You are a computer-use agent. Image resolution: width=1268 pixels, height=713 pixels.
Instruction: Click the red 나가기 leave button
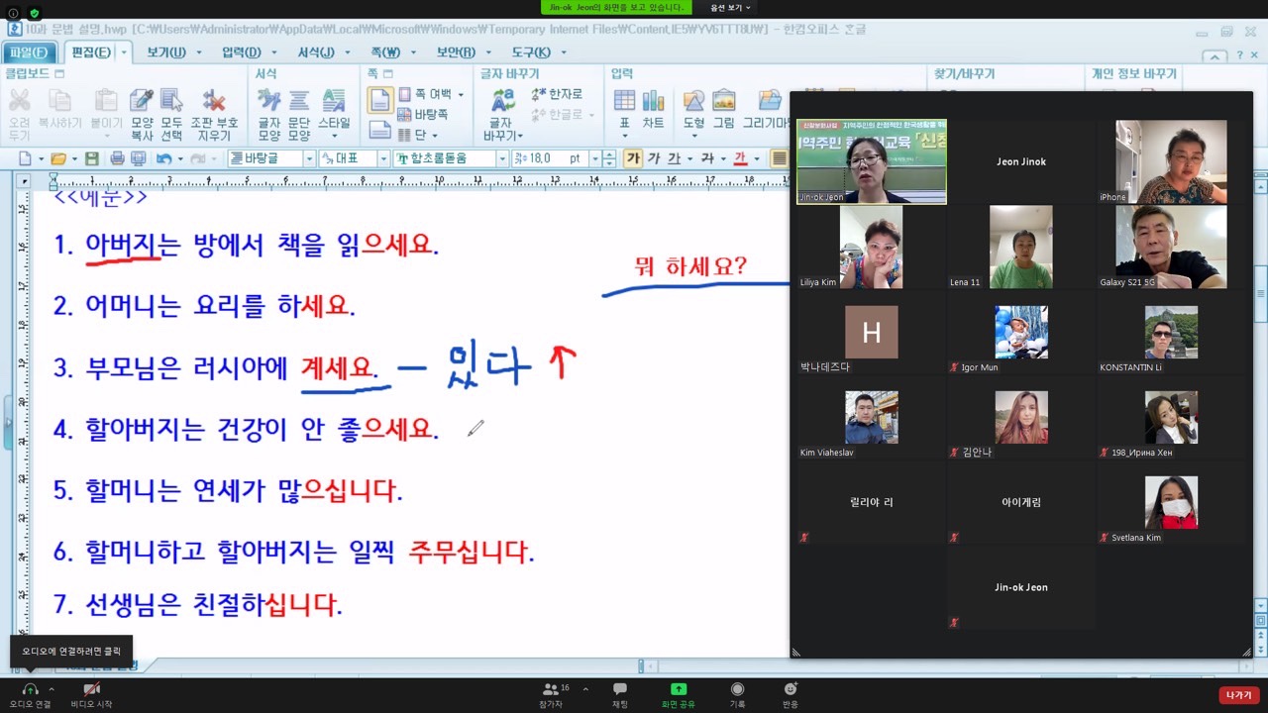[1239, 695]
